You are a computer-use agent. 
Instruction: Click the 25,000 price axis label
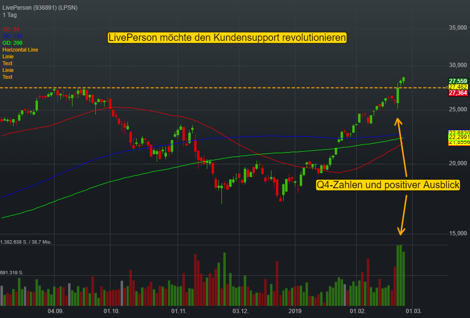(458, 109)
